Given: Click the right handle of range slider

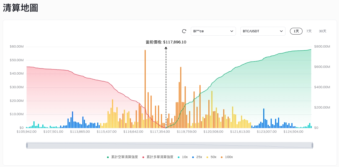Looking at the screenshot, I should [312, 145].
